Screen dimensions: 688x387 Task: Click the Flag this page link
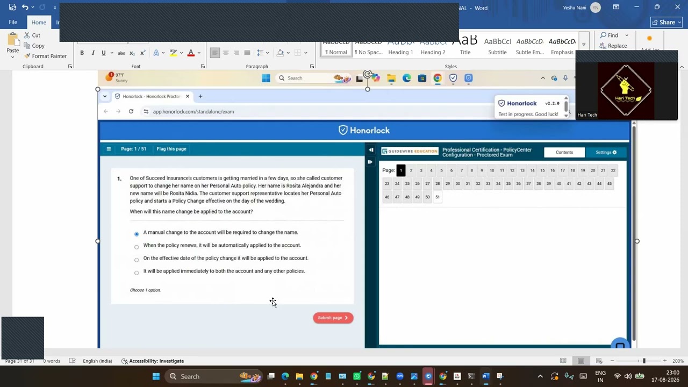click(171, 149)
